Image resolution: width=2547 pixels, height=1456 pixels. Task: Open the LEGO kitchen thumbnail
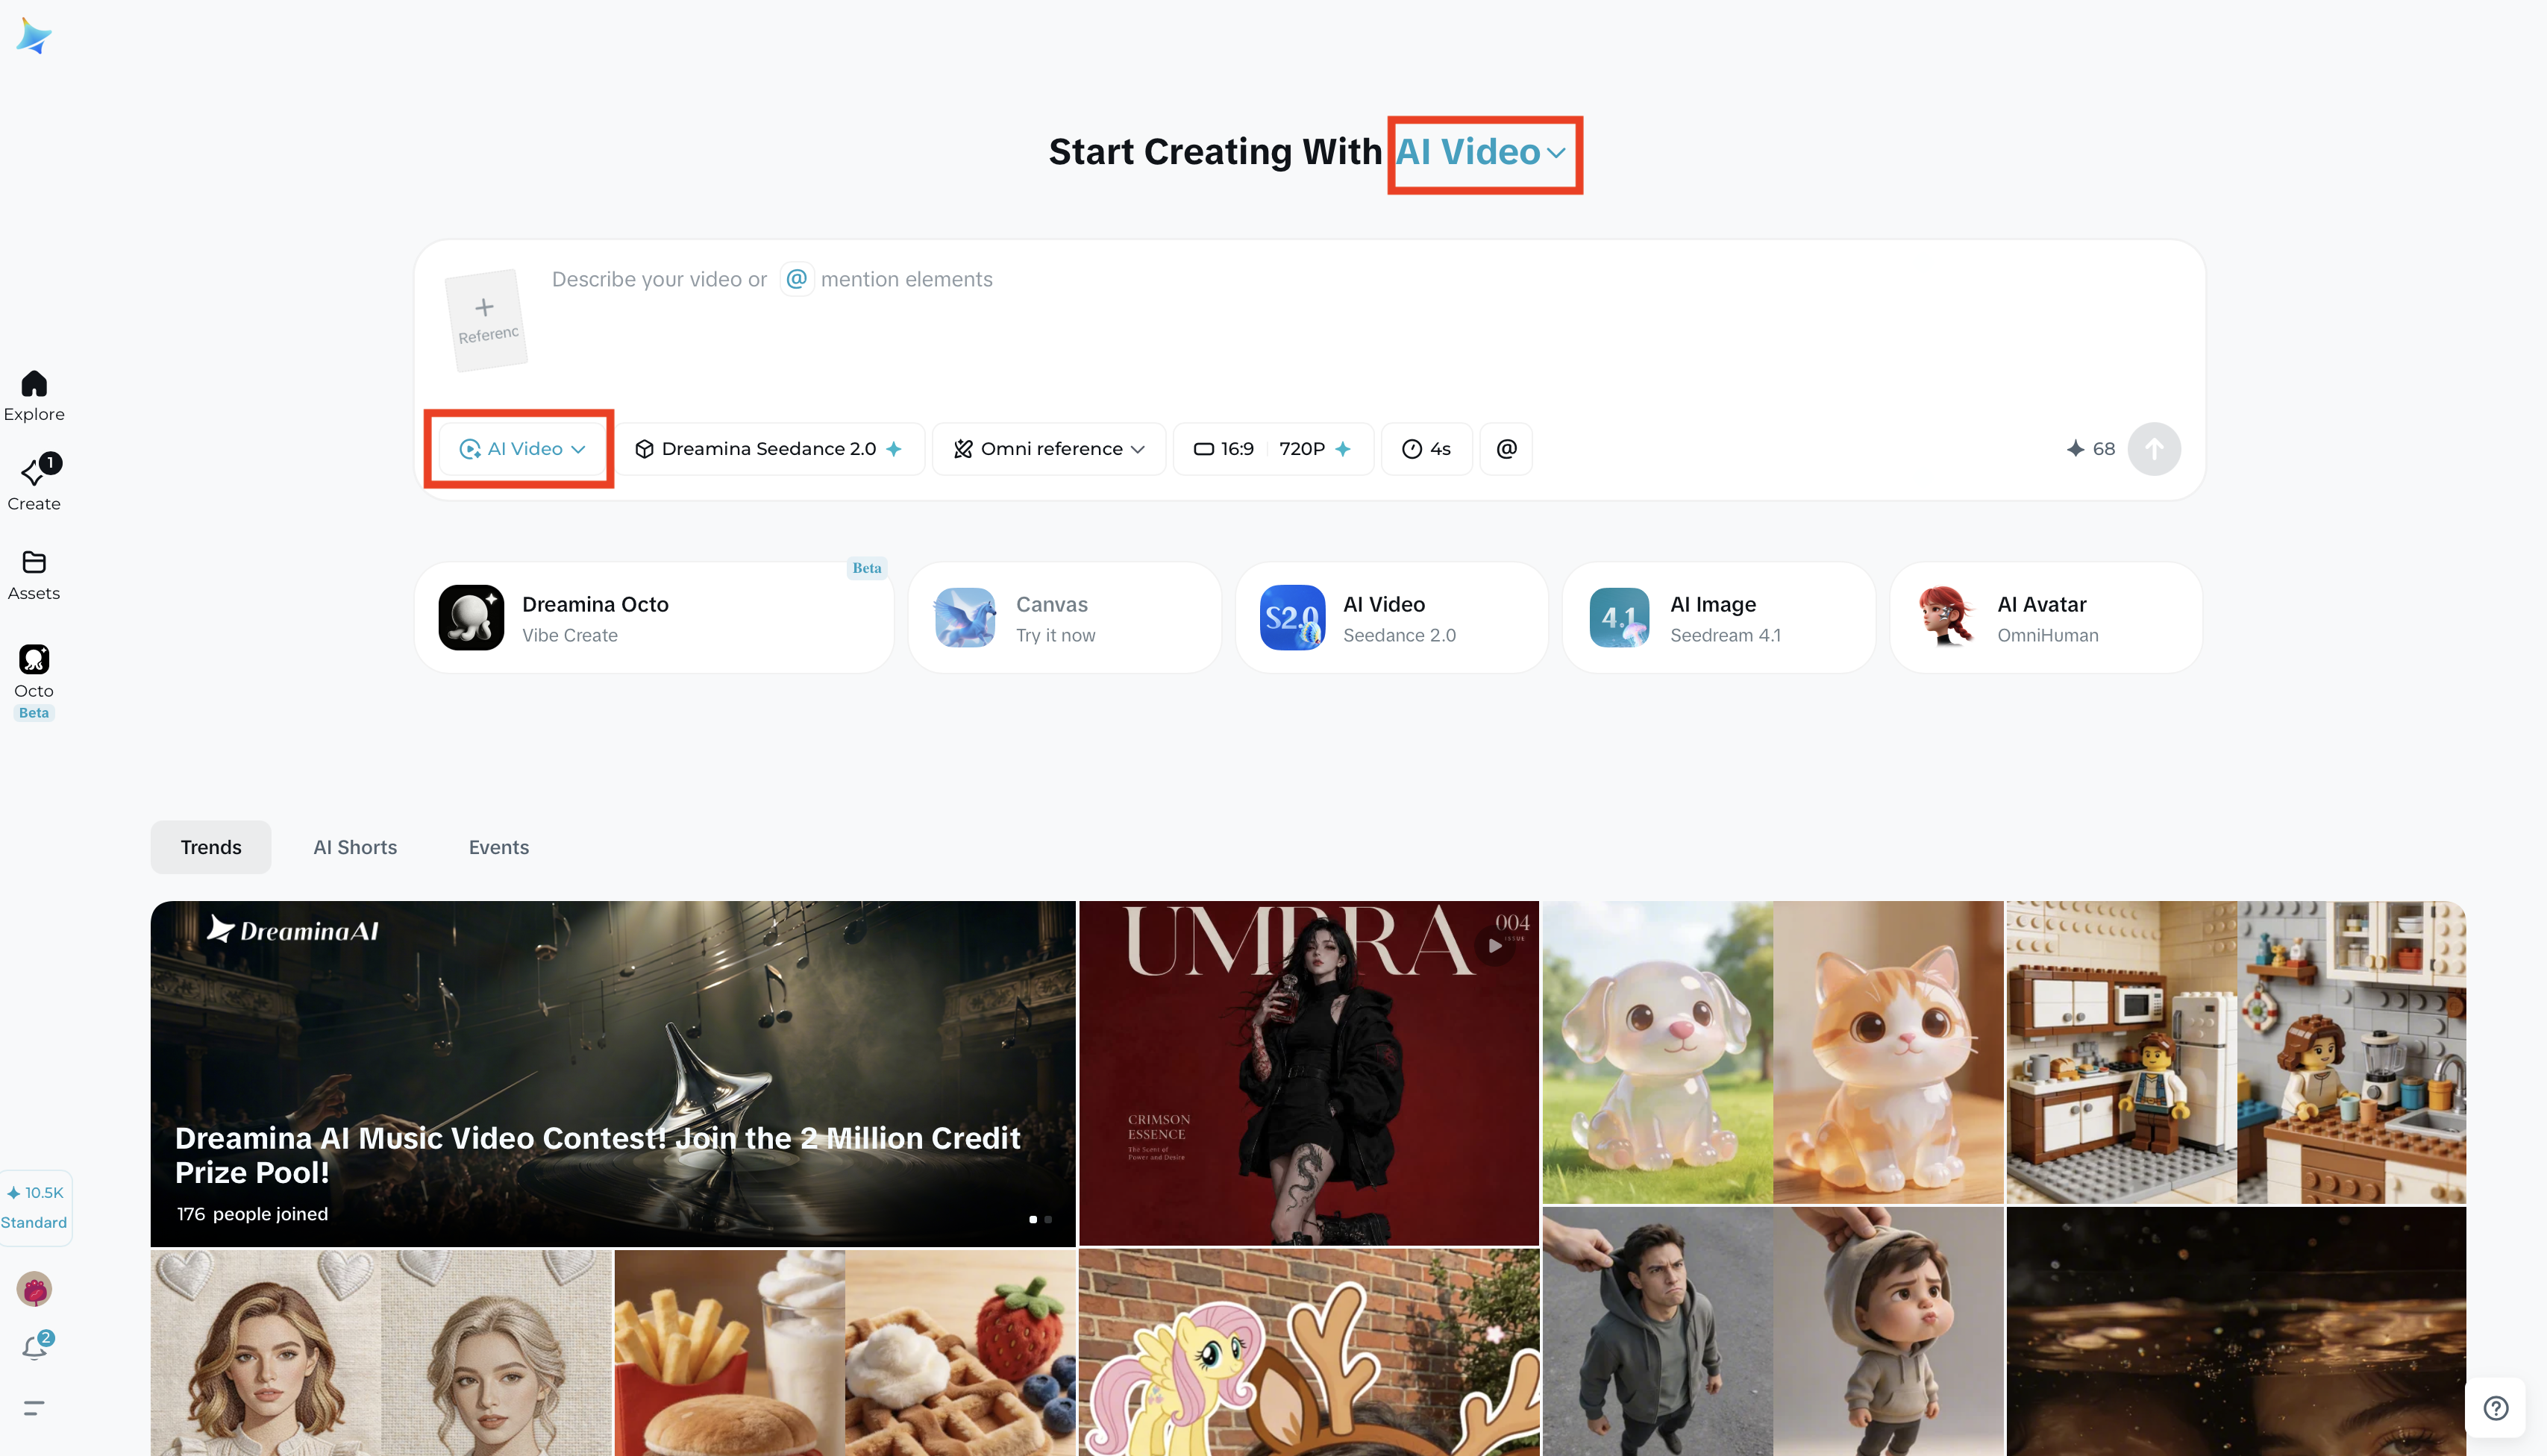pos(2236,1052)
